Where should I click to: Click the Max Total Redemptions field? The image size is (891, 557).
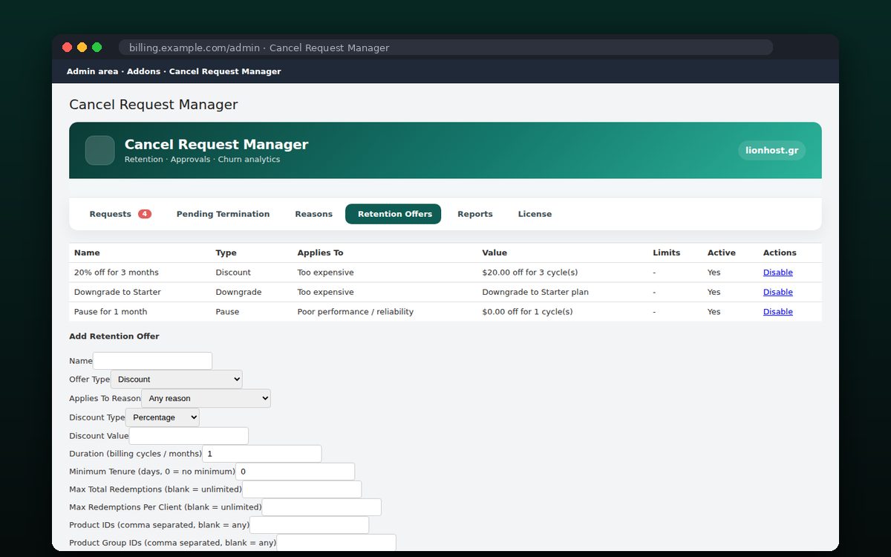tap(301, 489)
